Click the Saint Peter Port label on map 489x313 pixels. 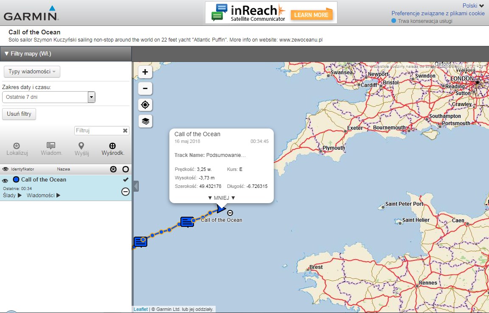pyautogui.click(x=404, y=204)
